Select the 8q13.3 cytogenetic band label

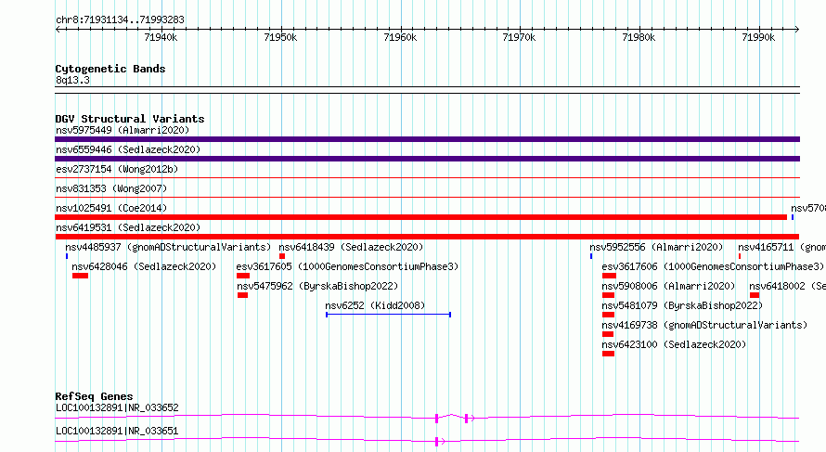tap(72, 80)
